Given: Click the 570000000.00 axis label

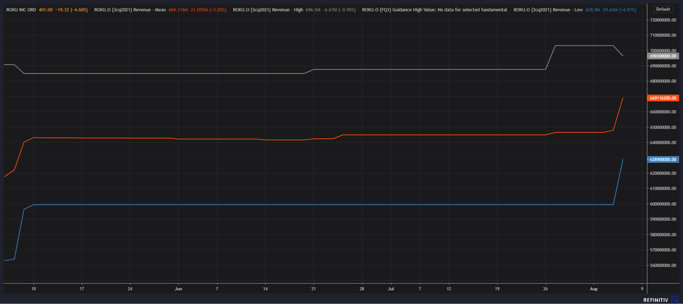Looking at the screenshot, I should 663,250.
